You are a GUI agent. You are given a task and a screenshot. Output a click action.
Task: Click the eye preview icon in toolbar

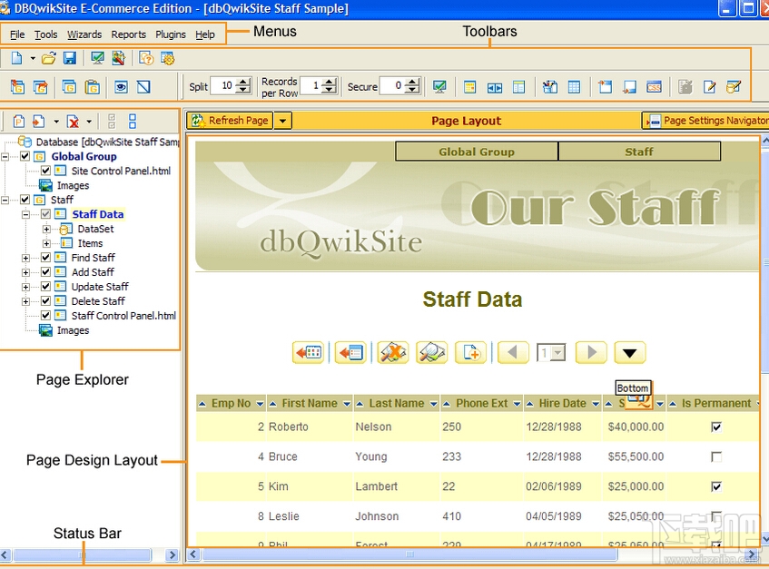tap(121, 87)
